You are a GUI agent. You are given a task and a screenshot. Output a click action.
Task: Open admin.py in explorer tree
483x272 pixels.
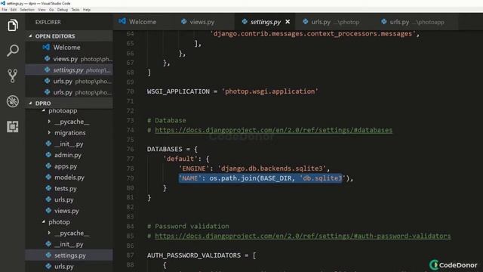click(69, 155)
